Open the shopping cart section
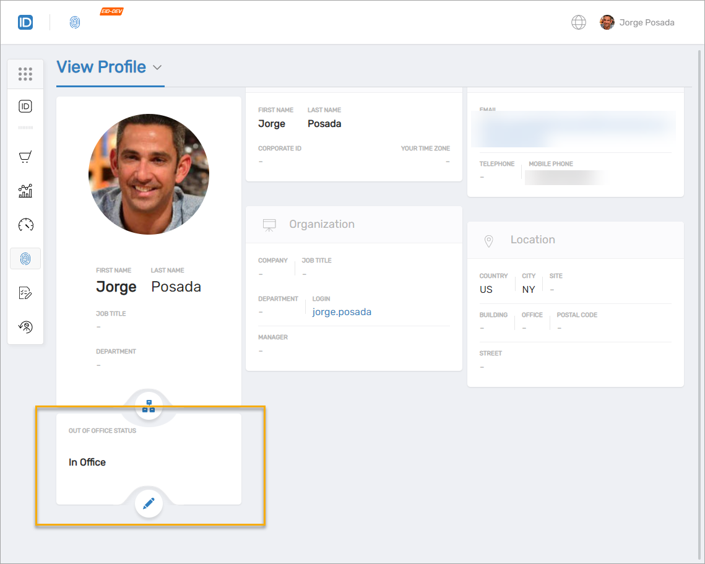Screen dimensions: 705x564 click(x=25, y=157)
